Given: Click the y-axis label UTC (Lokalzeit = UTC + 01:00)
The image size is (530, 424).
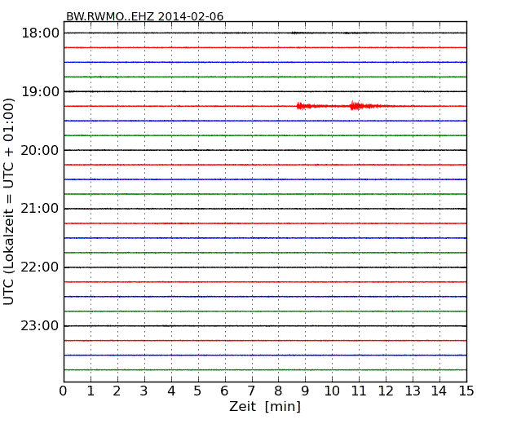Looking at the screenshot, I should point(9,201).
